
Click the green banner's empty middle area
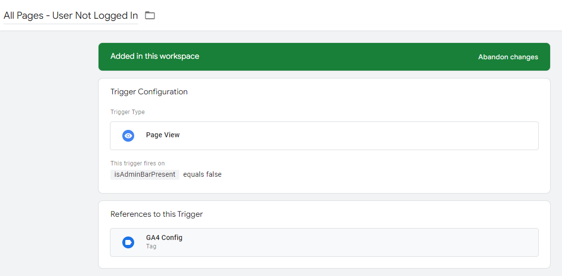[337, 57]
